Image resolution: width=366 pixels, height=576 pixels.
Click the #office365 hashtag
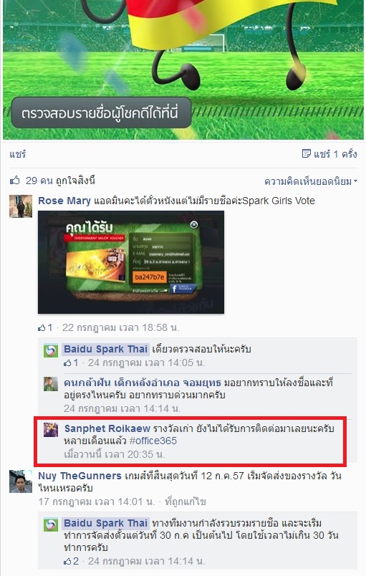pyautogui.click(x=153, y=441)
